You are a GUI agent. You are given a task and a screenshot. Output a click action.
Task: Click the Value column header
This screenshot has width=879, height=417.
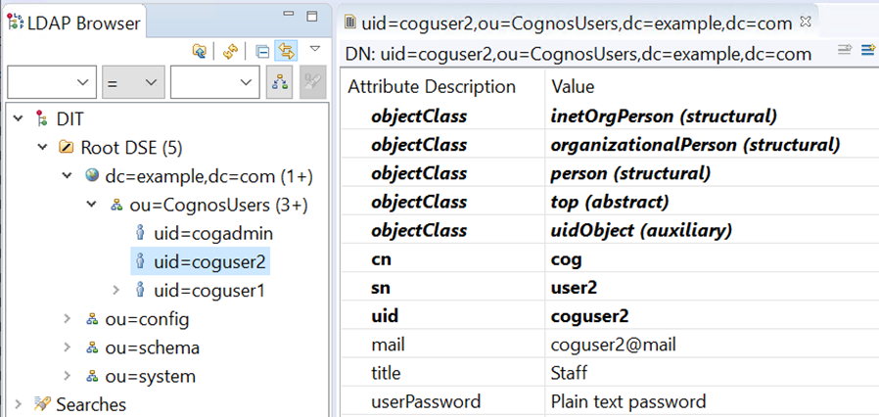[573, 87]
